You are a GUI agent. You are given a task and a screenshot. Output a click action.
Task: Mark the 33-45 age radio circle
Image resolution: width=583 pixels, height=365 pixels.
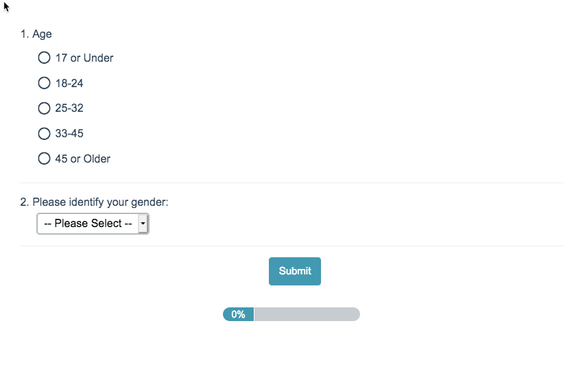point(44,133)
